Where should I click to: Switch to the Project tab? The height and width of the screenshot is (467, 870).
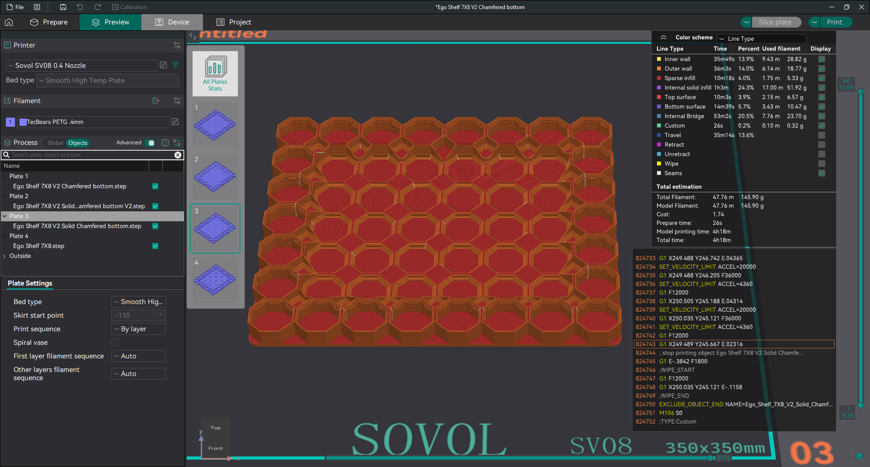234,22
